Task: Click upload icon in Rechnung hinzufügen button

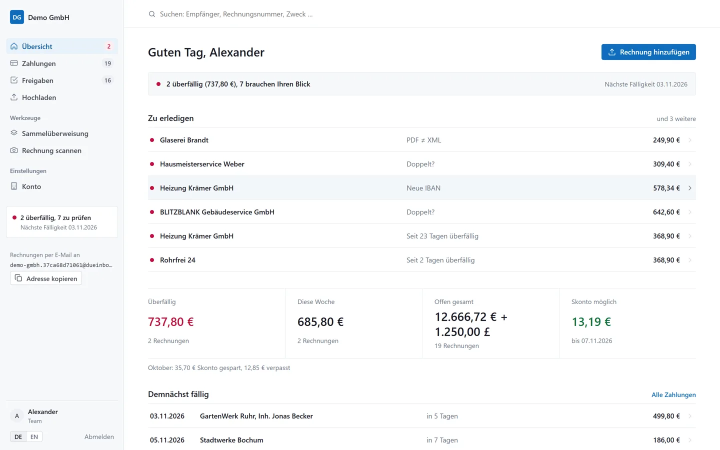Action: [612, 52]
